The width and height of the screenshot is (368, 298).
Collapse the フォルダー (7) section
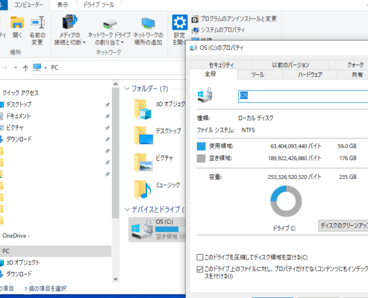coord(126,89)
